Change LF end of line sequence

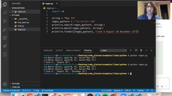tap(134, 91)
